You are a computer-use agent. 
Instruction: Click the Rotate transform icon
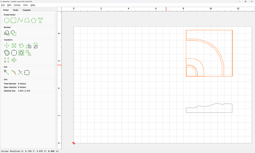coord(21,45)
